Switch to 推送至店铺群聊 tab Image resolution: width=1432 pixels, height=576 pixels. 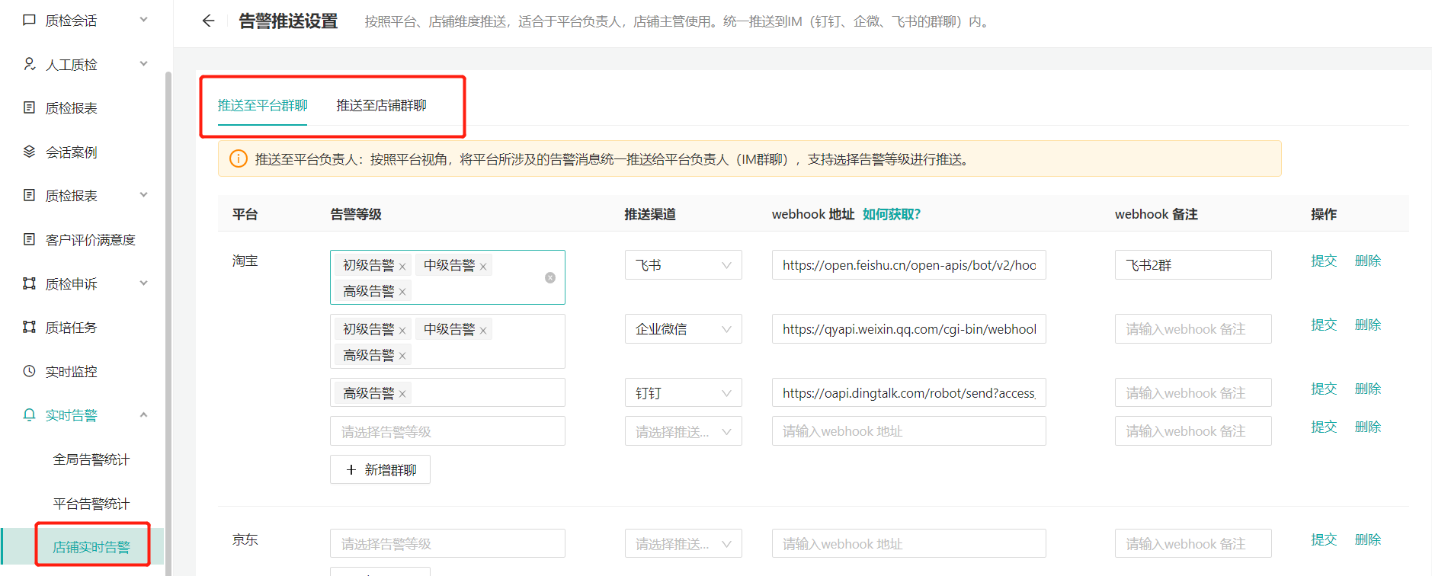pyautogui.click(x=382, y=105)
